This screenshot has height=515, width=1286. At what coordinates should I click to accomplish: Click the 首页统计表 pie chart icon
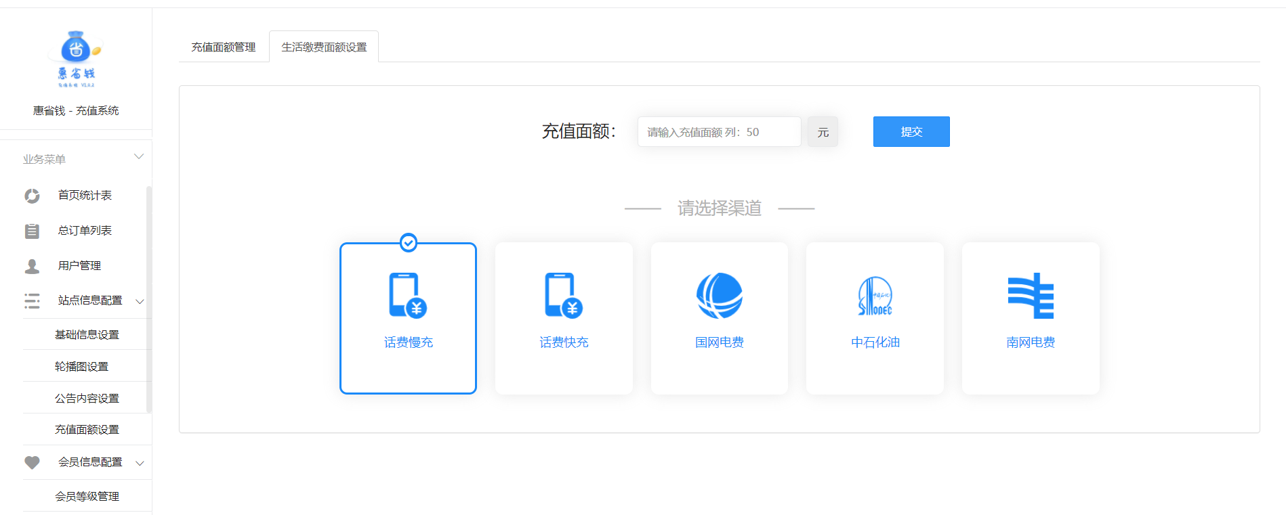pyautogui.click(x=32, y=196)
